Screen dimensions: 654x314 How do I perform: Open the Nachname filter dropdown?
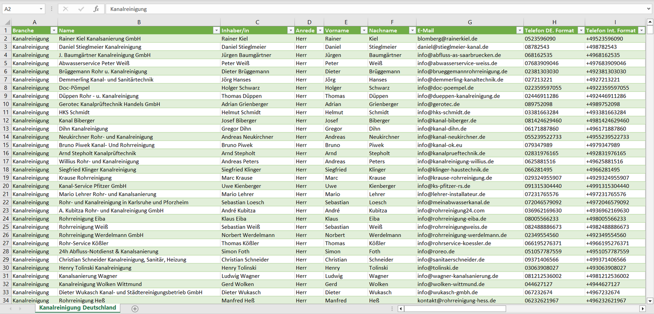point(412,30)
